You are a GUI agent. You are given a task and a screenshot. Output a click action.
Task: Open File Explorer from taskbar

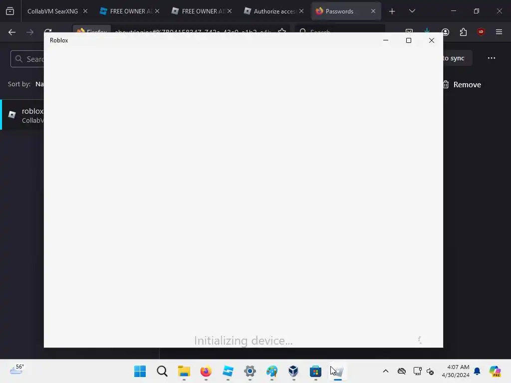click(x=184, y=371)
